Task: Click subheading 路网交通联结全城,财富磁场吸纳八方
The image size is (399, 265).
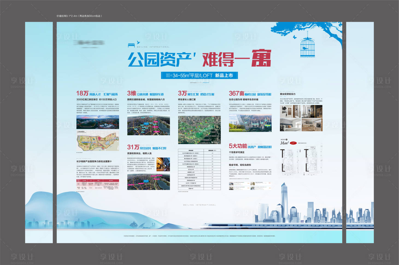Action: [146, 100]
